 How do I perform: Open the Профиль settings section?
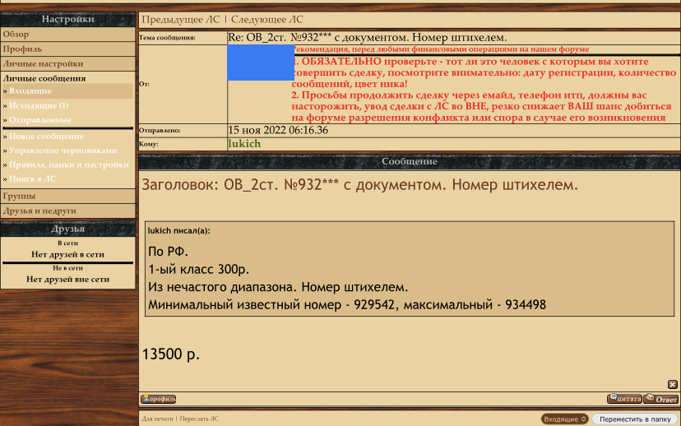[22, 49]
